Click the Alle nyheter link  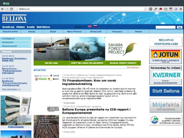(133, 67)
